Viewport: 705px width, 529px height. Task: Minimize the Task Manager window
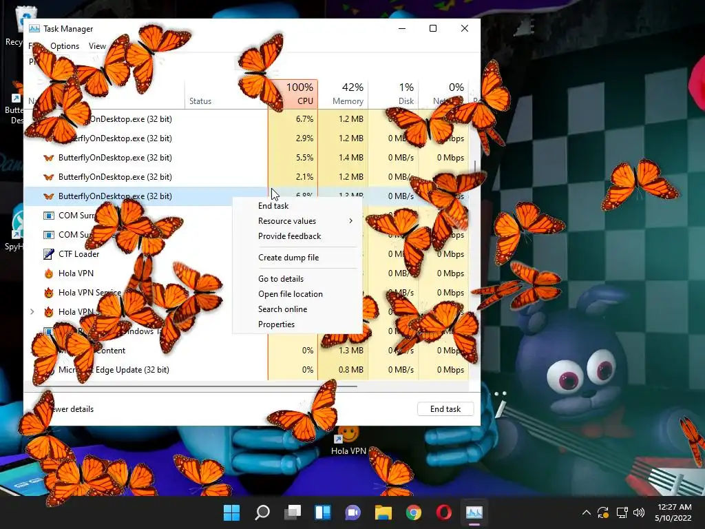pos(402,28)
